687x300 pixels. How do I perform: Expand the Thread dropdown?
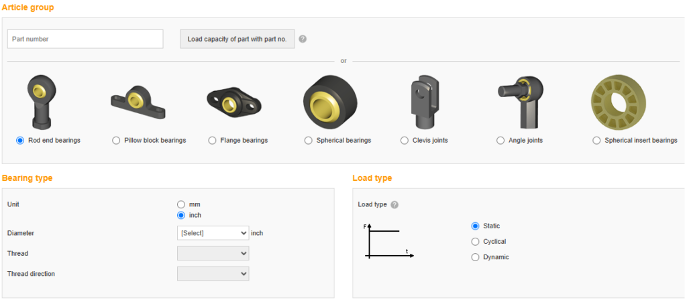click(213, 253)
